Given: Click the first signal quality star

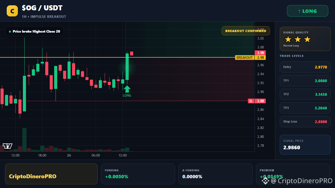Looking at the screenshot, I should point(288,39).
